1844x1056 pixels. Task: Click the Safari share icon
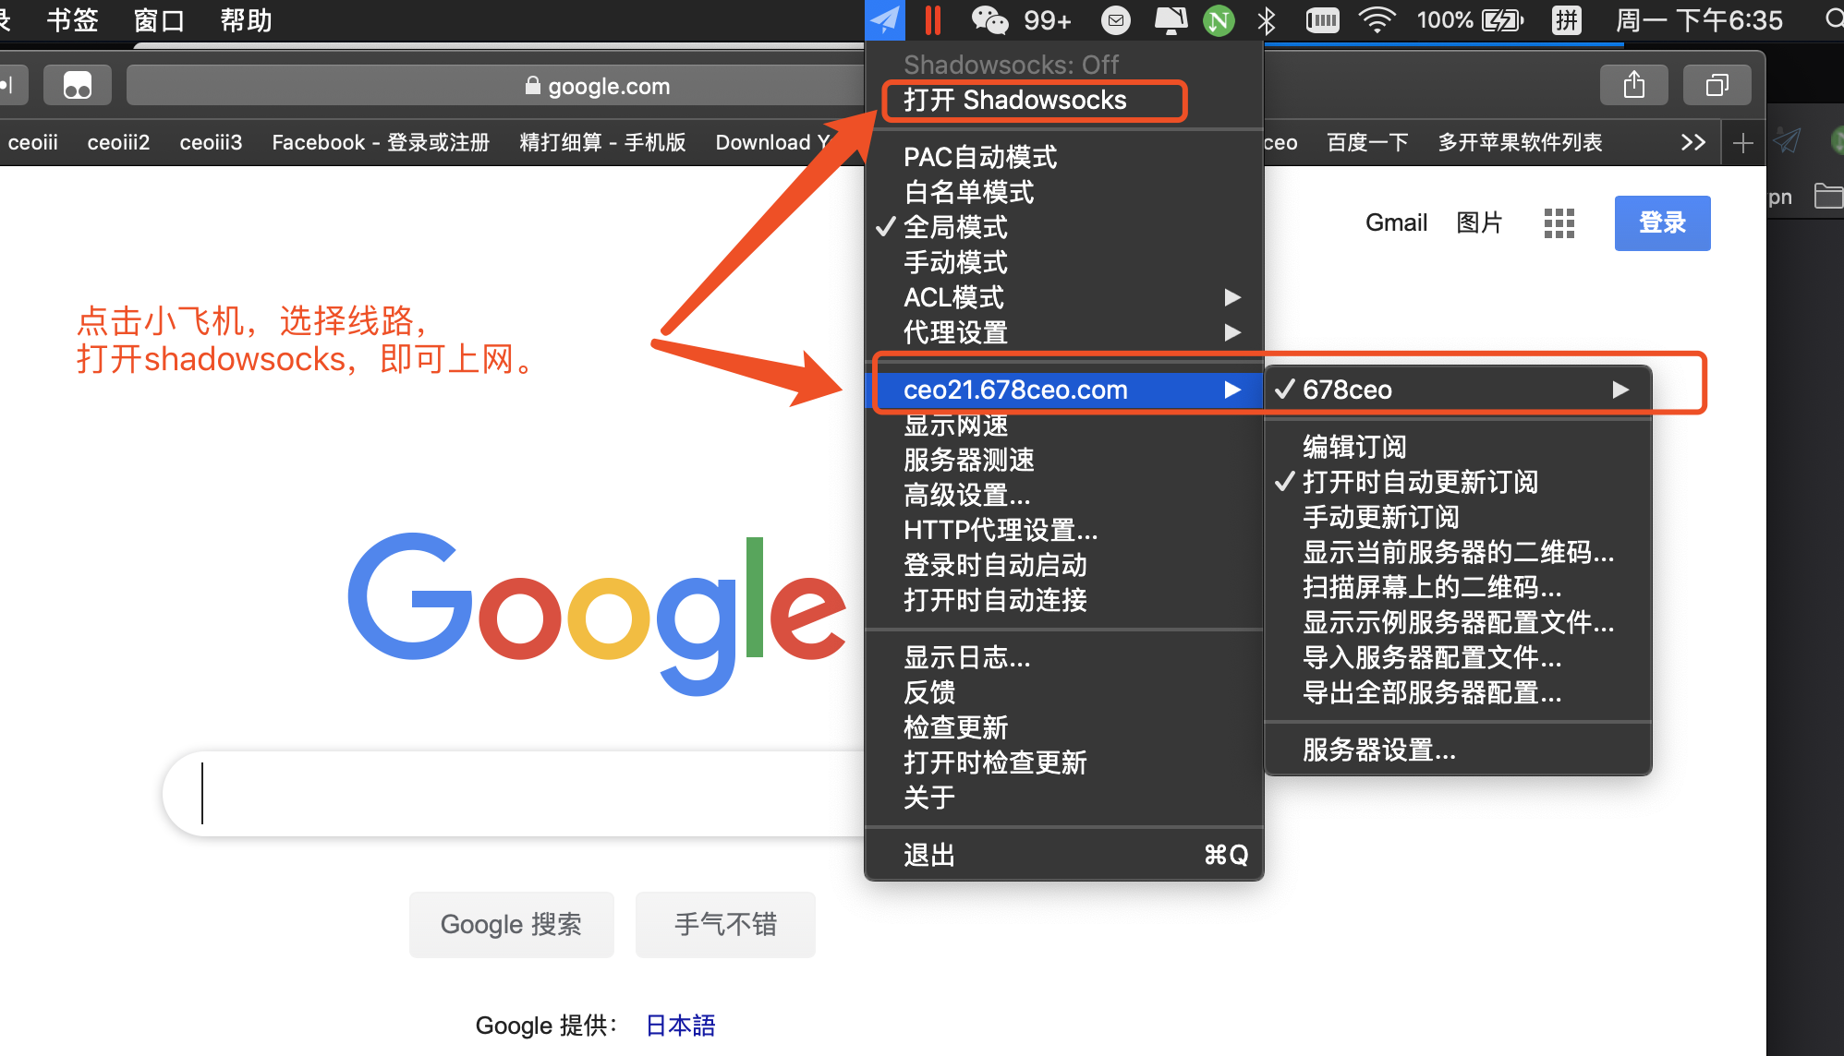point(1634,86)
